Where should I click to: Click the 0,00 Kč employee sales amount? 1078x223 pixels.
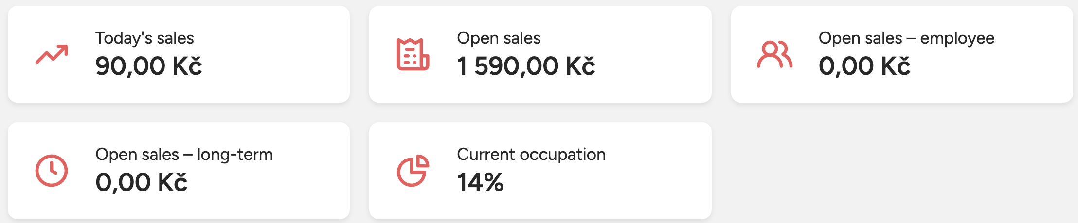coord(864,66)
